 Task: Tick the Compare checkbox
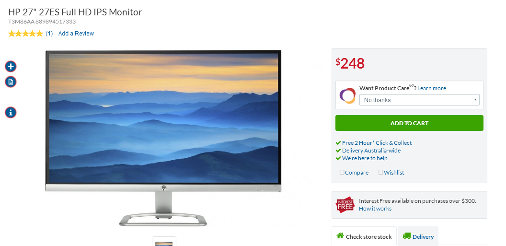342,173
